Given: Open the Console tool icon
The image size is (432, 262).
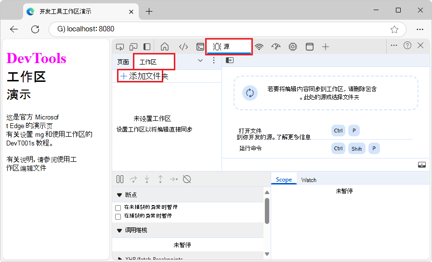Looking at the screenshot, I should pyautogui.click(x=200, y=47).
